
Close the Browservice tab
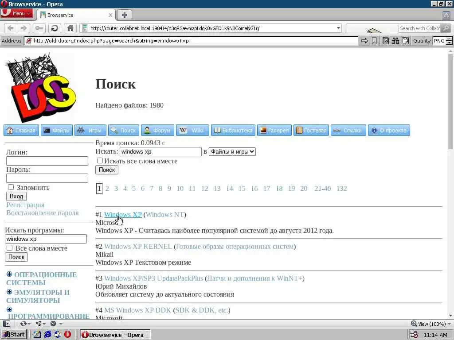[110, 15]
